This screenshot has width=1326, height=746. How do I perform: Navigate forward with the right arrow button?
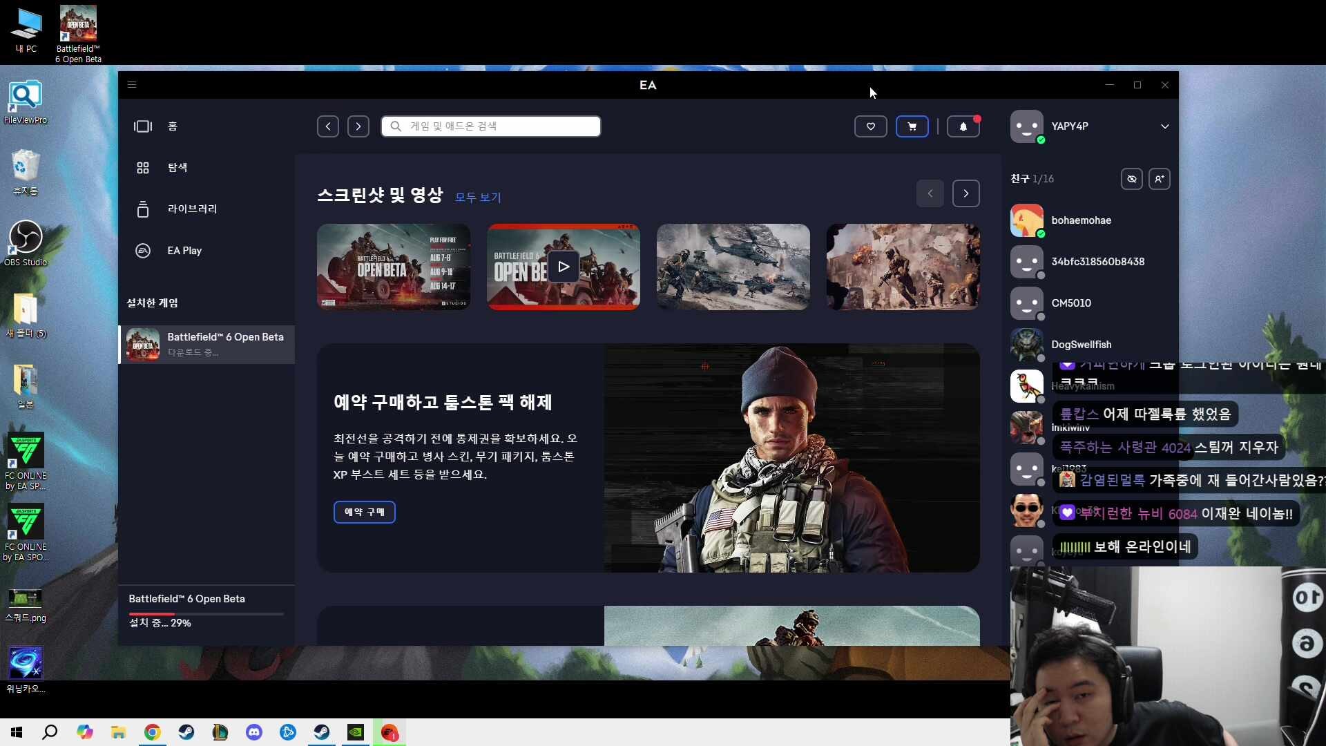(358, 126)
